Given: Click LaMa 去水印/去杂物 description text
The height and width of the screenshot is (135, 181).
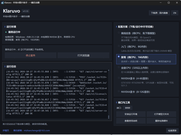Looking at the screenshot, I should coord(146,51).
